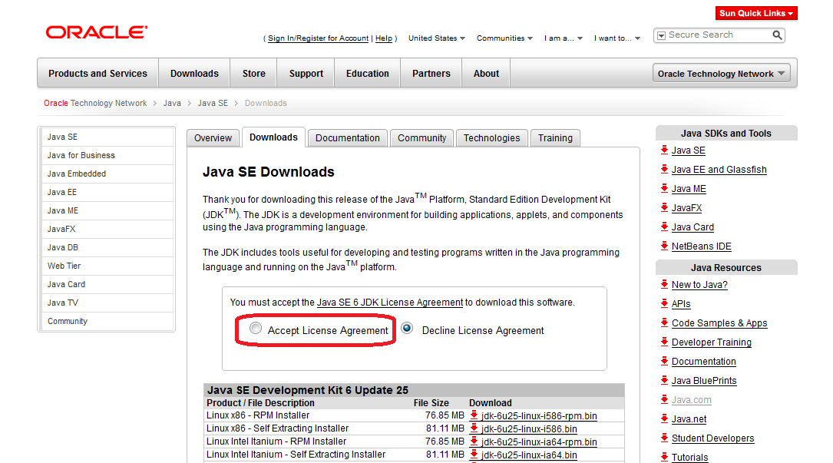
Task: Click download icon for jdk-6u25-linux-ia64-rpm.bin
Action: (474, 442)
